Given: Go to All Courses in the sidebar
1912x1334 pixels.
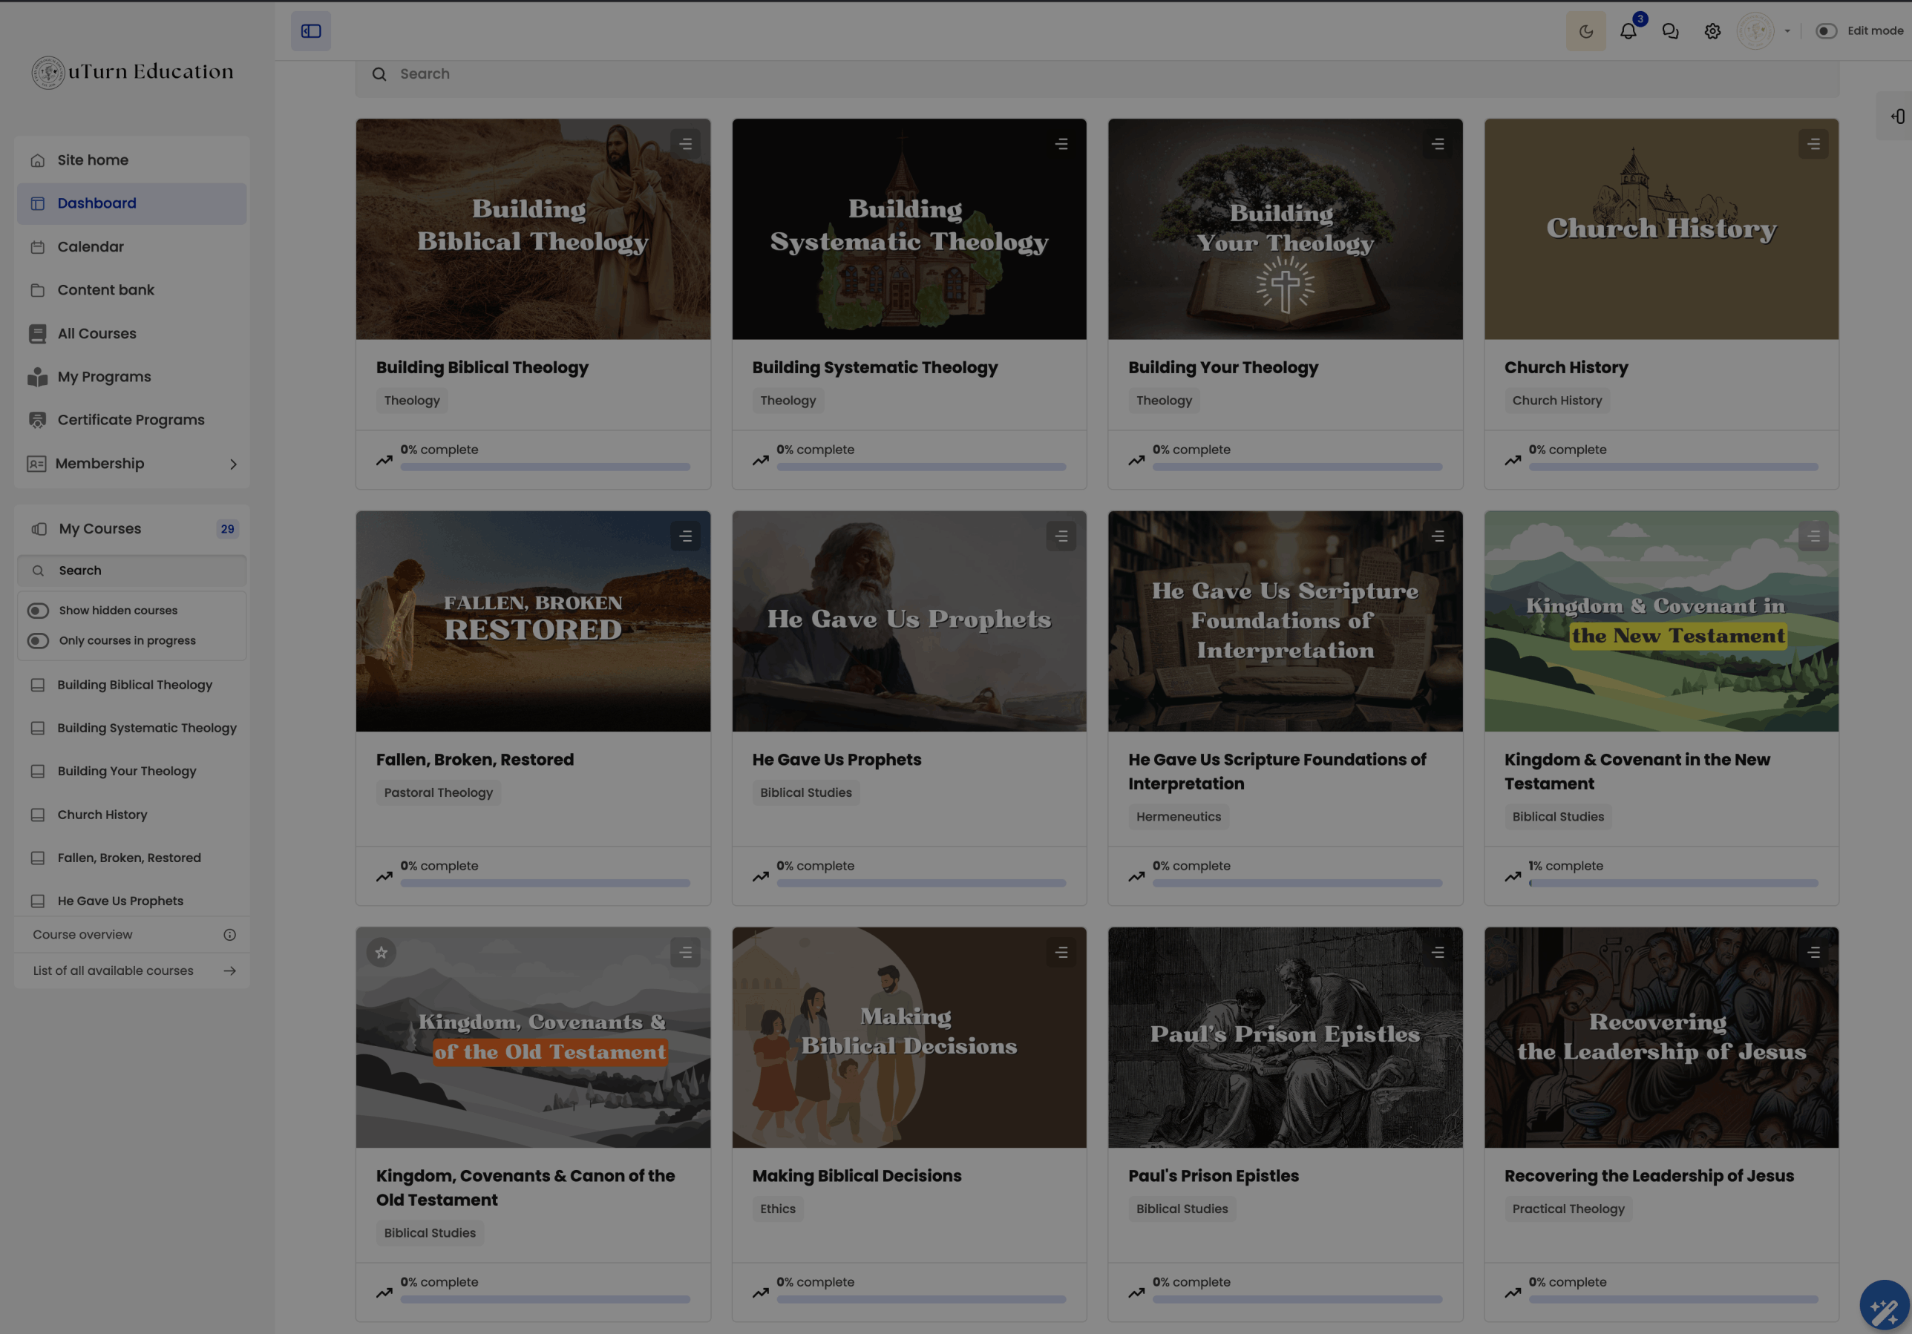Looking at the screenshot, I should coord(97,333).
